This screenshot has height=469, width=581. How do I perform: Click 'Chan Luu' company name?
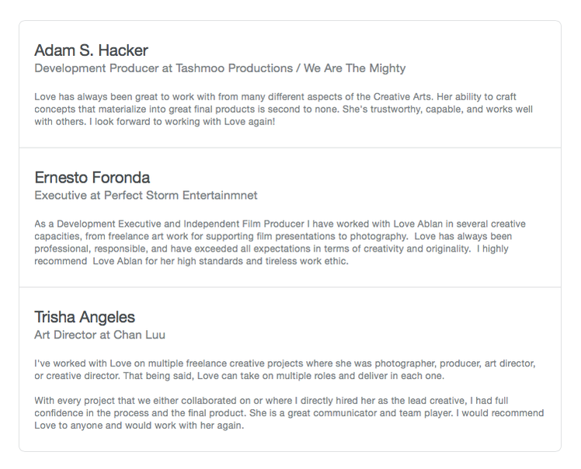[139, 335]
